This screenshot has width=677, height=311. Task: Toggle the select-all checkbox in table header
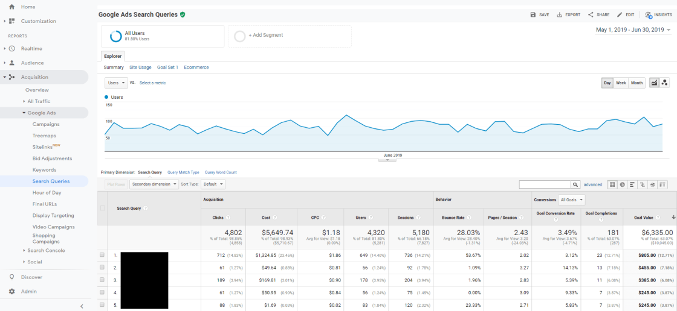(x=102, y=209)
